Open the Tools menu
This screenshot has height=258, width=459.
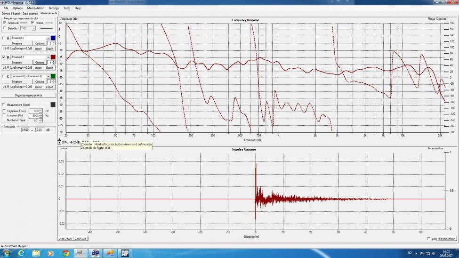67,8
